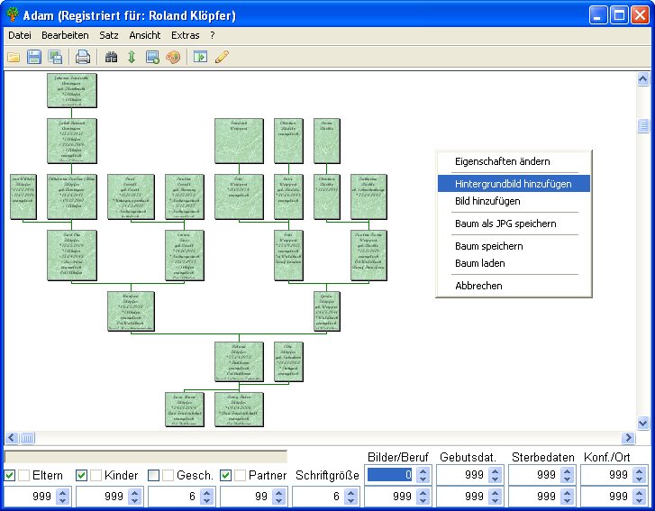Tick the bluish unchecked Gesch. checkbox
The image size is (655, 511).
click(x=154, y=475)
